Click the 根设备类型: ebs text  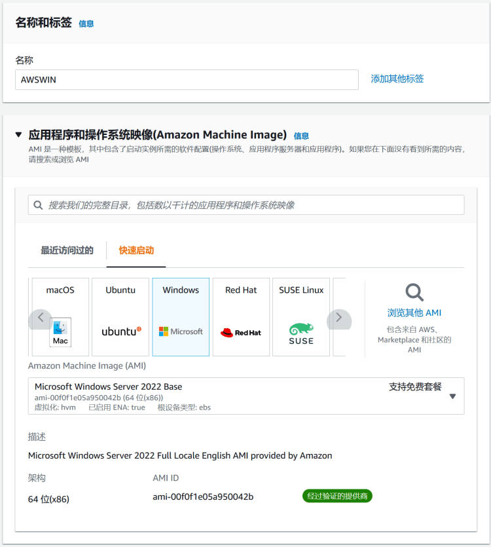pos(184,407)
